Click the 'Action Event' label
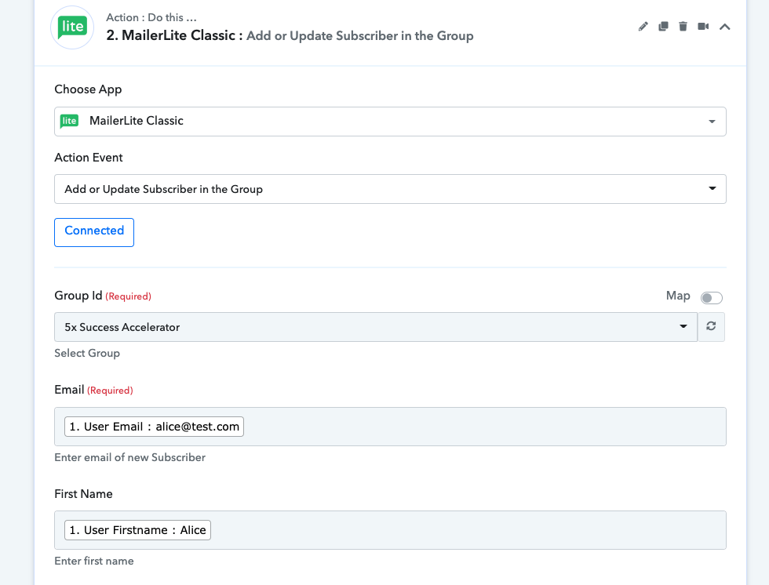 click(89, 158)
